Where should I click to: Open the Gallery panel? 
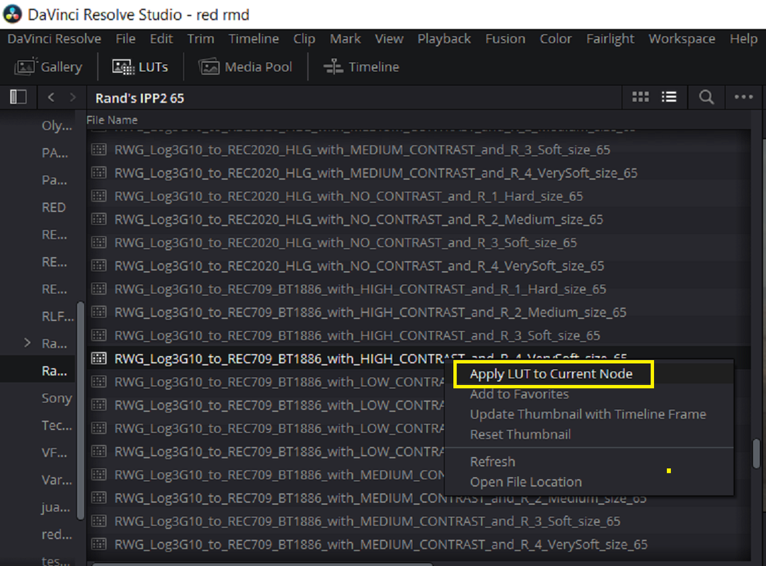pyautogui.click(x=48, y=67)
